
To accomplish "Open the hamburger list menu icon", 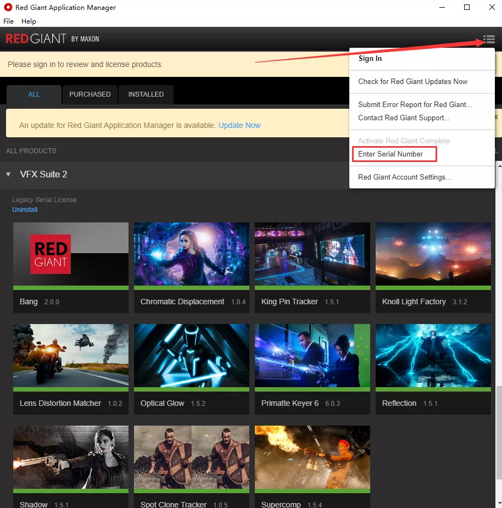I will click(x=489, y=39).
